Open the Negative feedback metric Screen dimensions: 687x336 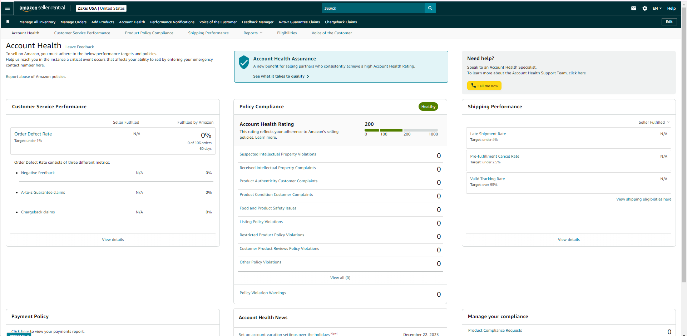[38, 173]
